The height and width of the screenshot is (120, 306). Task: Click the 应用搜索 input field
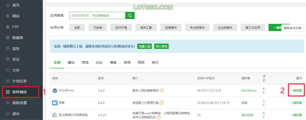[97, 16]
